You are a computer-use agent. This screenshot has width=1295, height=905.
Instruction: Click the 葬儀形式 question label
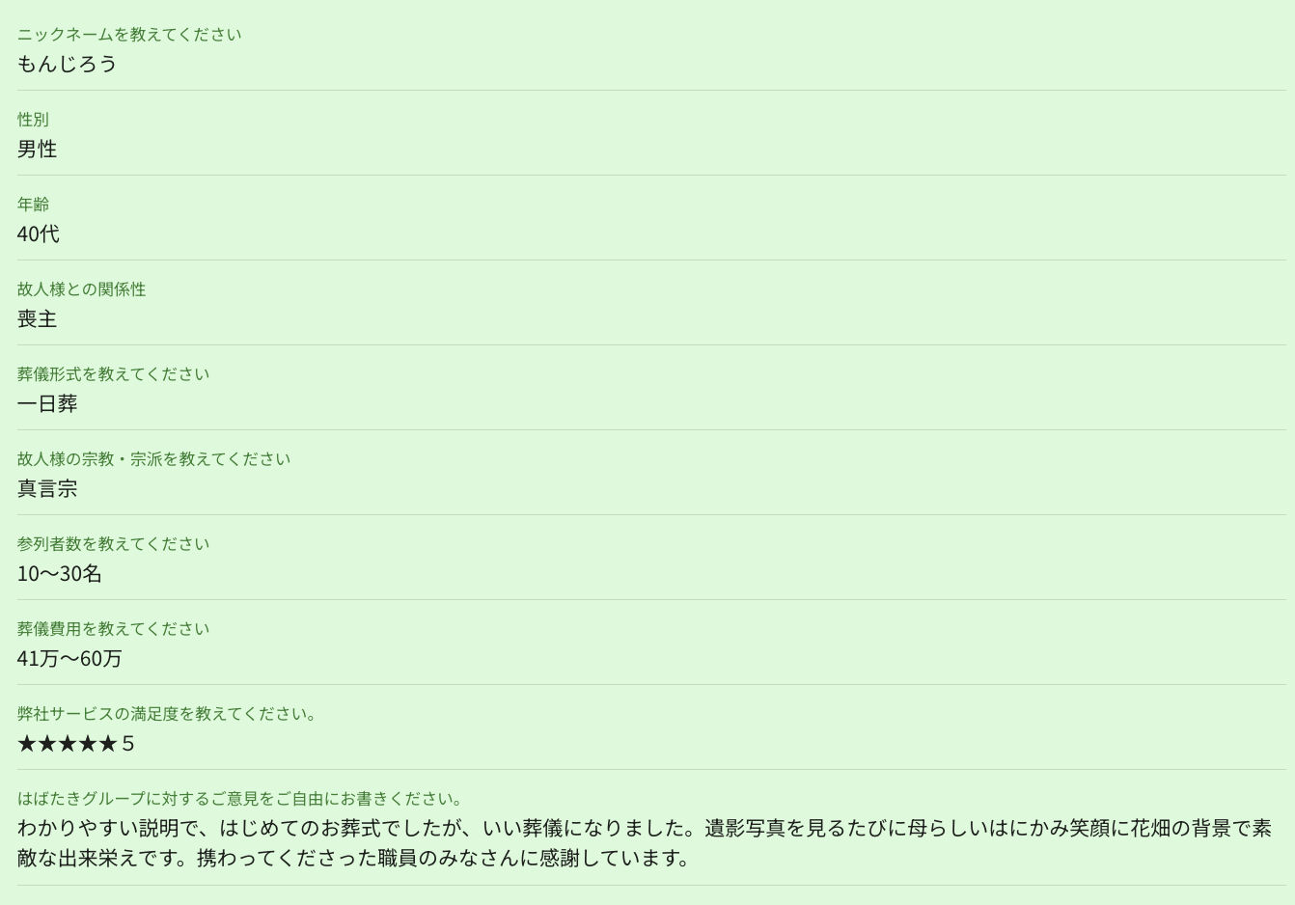[113, 374]
